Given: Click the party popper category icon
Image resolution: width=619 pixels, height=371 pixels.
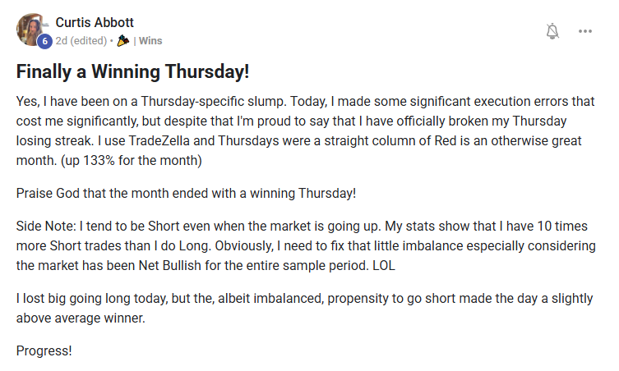Looking at the screenshot, I should [x=123, y=40].
